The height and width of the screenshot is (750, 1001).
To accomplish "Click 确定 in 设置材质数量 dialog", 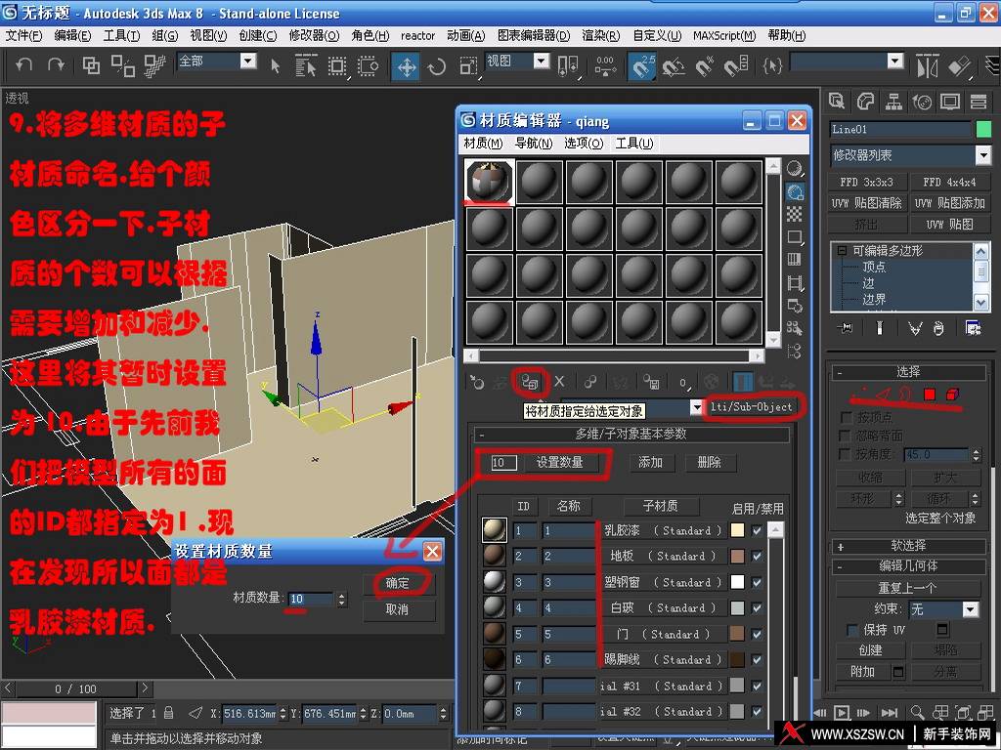I will coord(399,583).
